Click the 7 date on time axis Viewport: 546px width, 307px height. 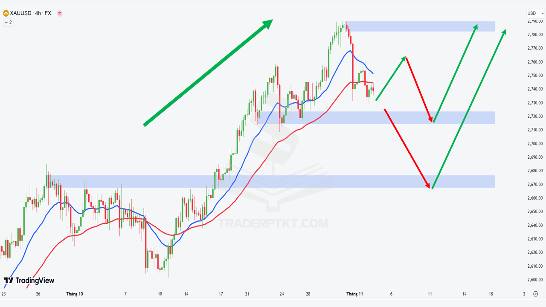point(125,294)
